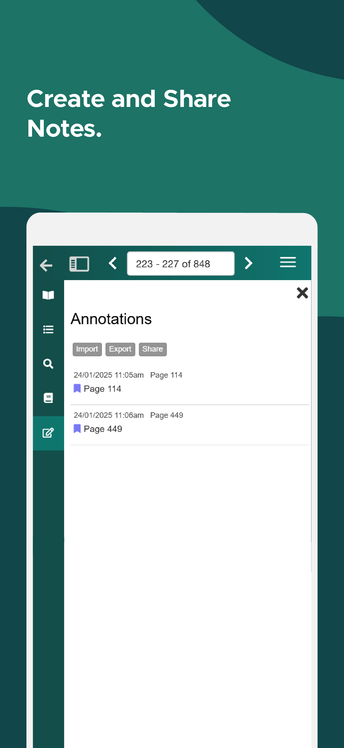Select timestamp 24/01/2025 11:05am
Viewport: 344px width, 748px height.
(108, 375)
